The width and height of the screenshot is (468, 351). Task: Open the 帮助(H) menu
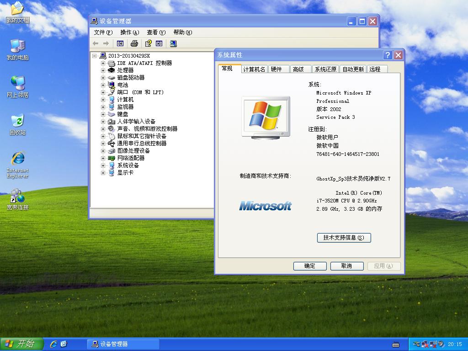point(183,32)
